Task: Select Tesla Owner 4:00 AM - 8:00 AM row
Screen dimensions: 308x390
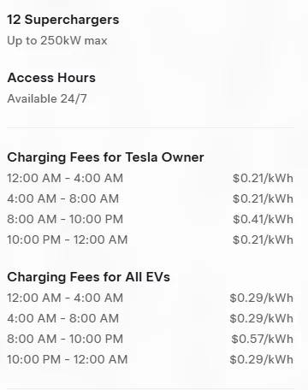Action: tap(151, 198)
